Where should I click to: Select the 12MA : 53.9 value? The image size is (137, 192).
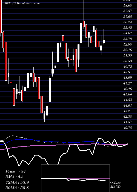tap(17, 182)
